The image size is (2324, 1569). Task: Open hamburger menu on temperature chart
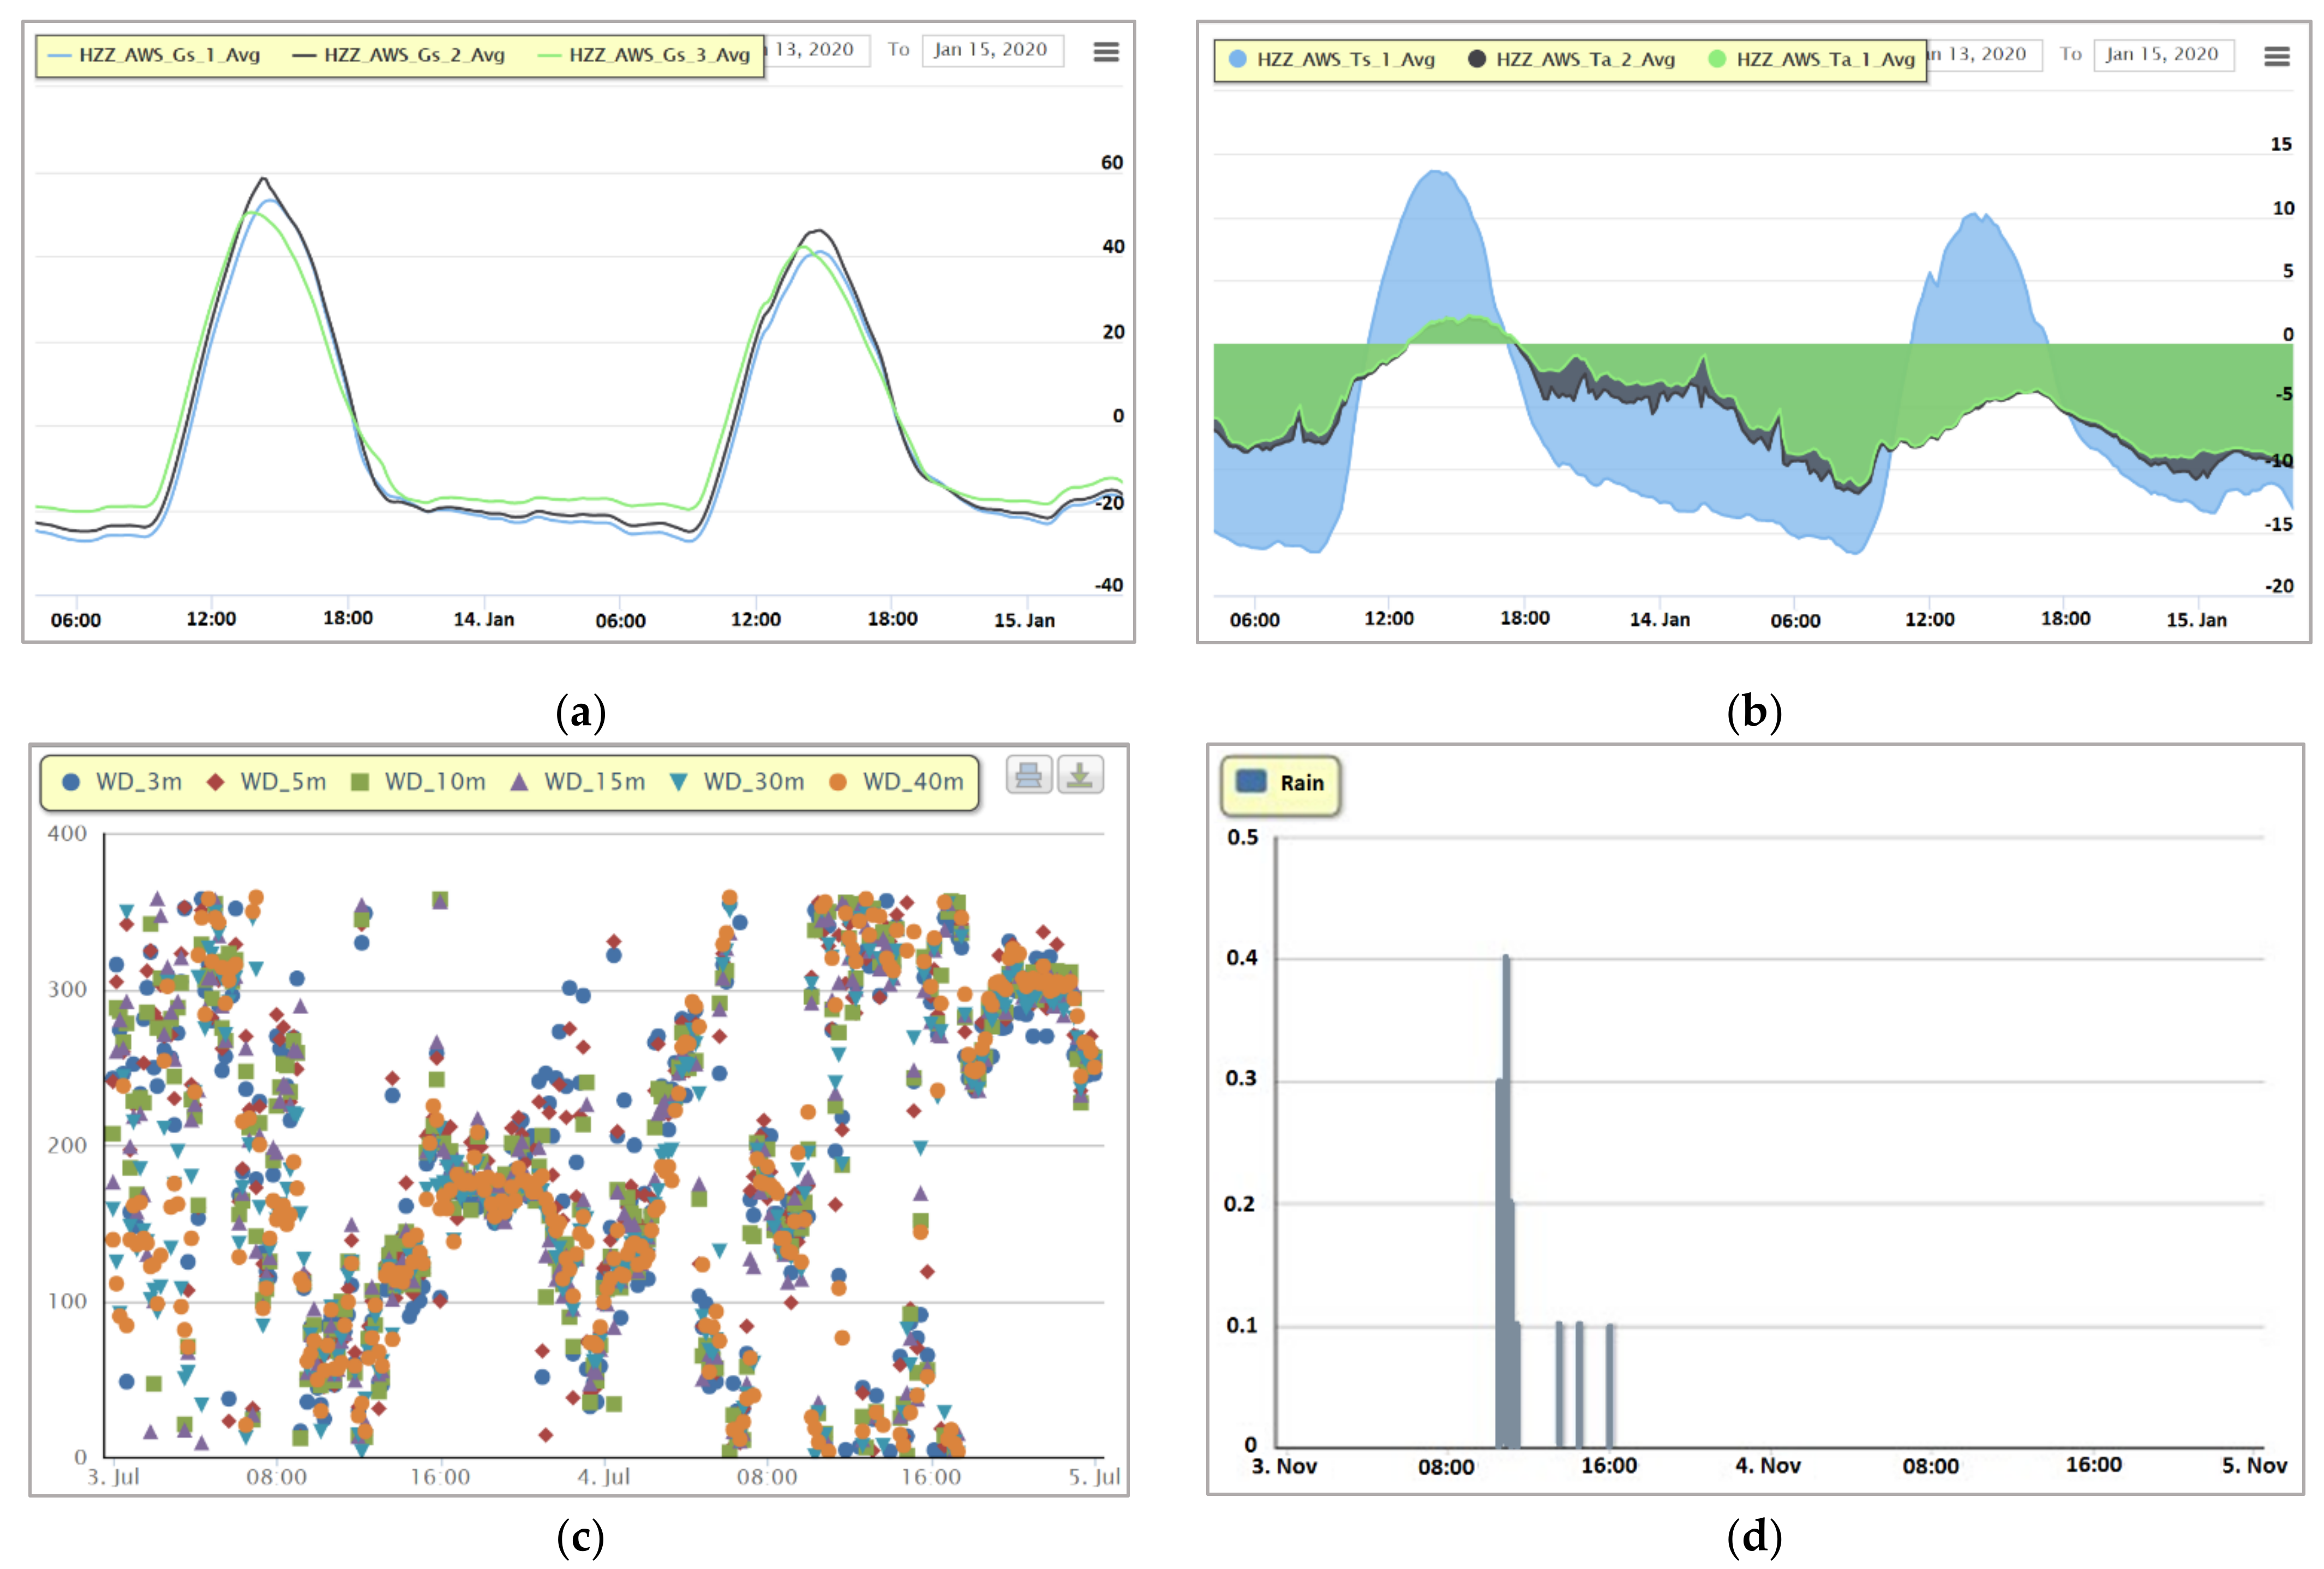coord(2276,56)
